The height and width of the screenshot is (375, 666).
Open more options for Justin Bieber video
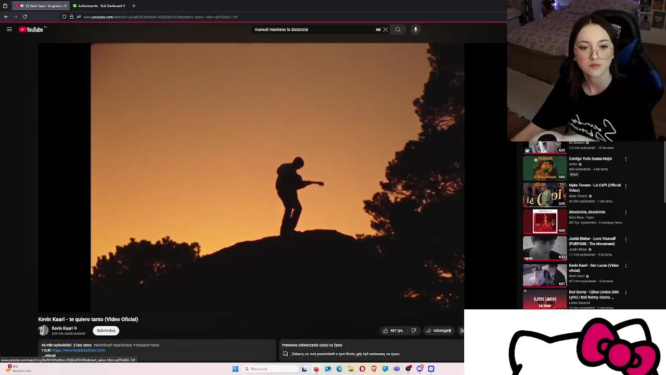625,239
